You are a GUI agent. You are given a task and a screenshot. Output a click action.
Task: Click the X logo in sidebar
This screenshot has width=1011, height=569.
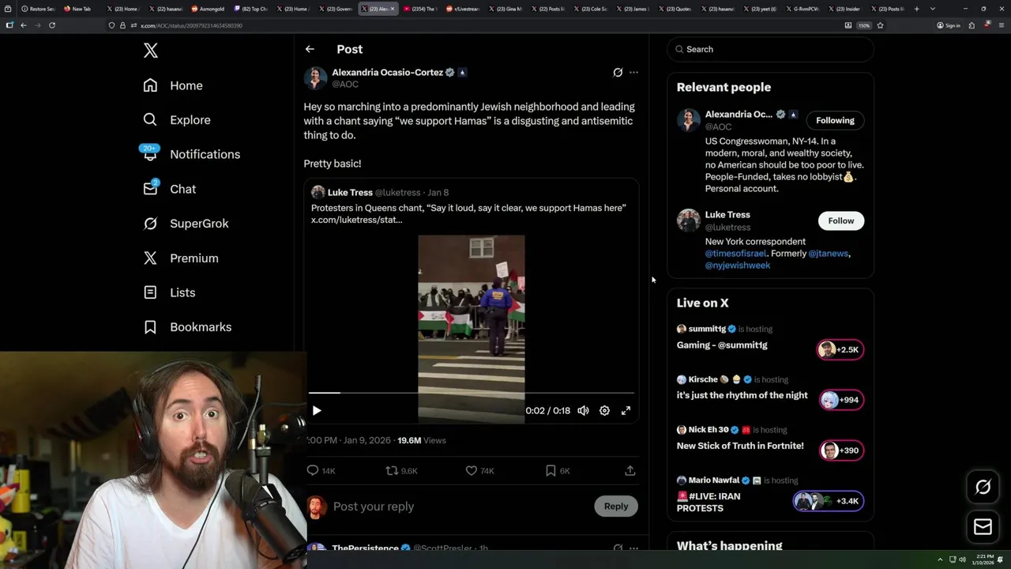[x=151, y=51]
